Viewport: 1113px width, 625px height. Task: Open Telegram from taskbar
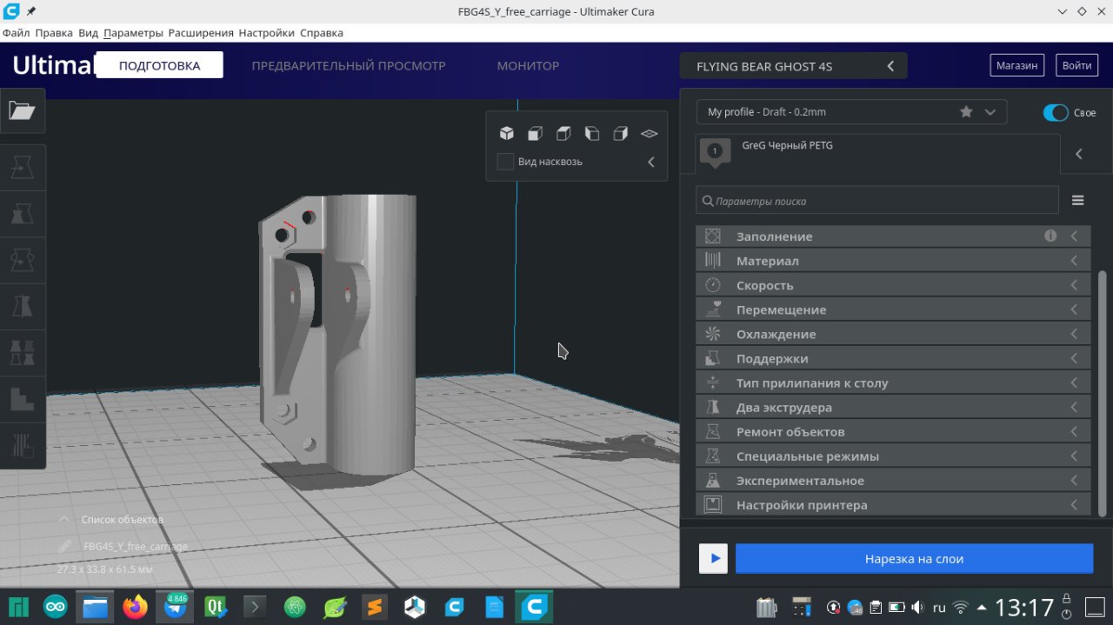[176, 607]
